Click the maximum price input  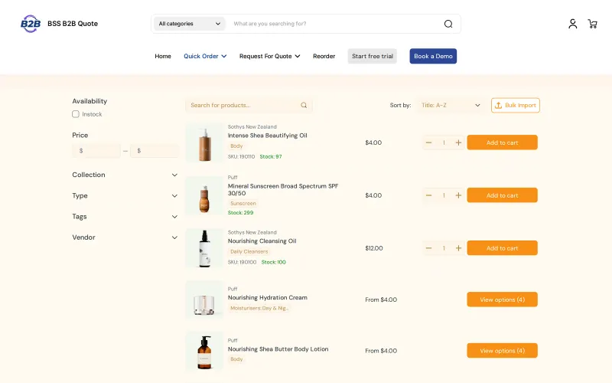click(155, 151)
